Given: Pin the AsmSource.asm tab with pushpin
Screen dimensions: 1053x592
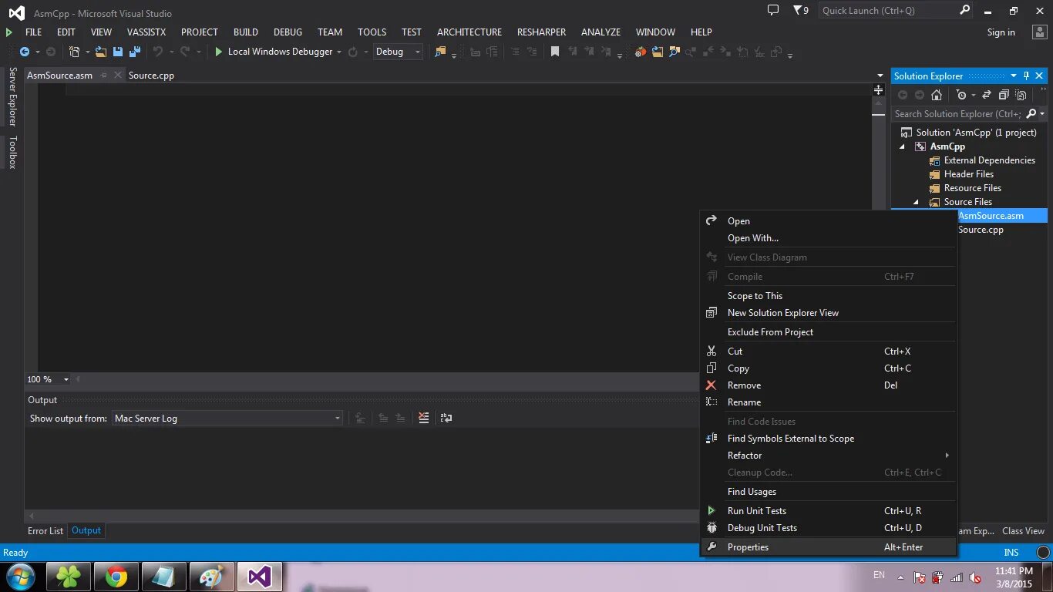Looking at the screenshot, I should coord(104,76).
